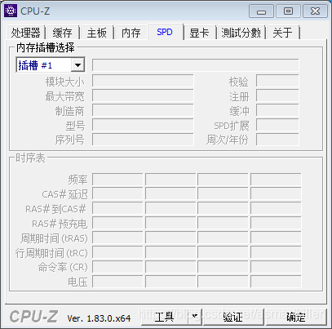332x329 pixels.
Task: Click the SPD扩展 value field
Action: tap(277, 126)
